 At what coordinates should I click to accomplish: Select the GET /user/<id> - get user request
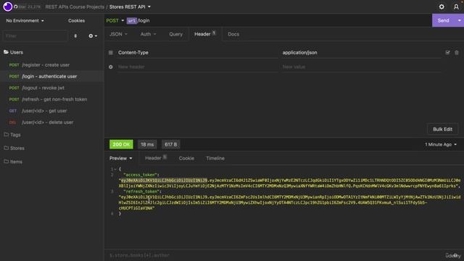pyautogui.click(x=51, y=111)
